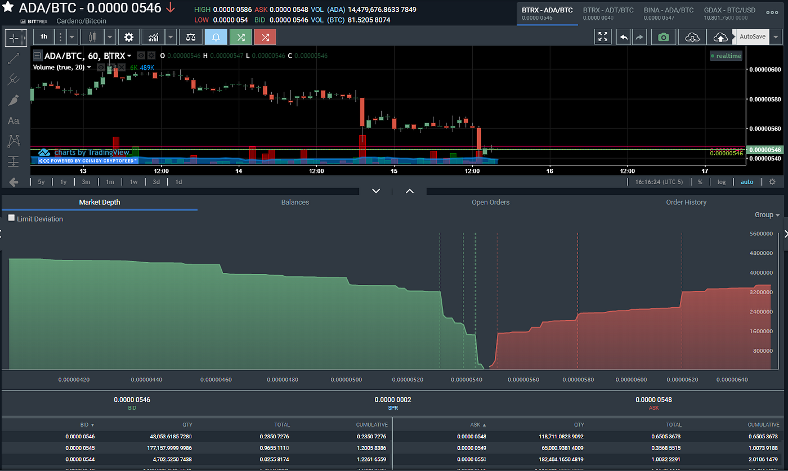Open the AutoSave dropdown arrow
The image size is (788, 471).
(777, 37)
